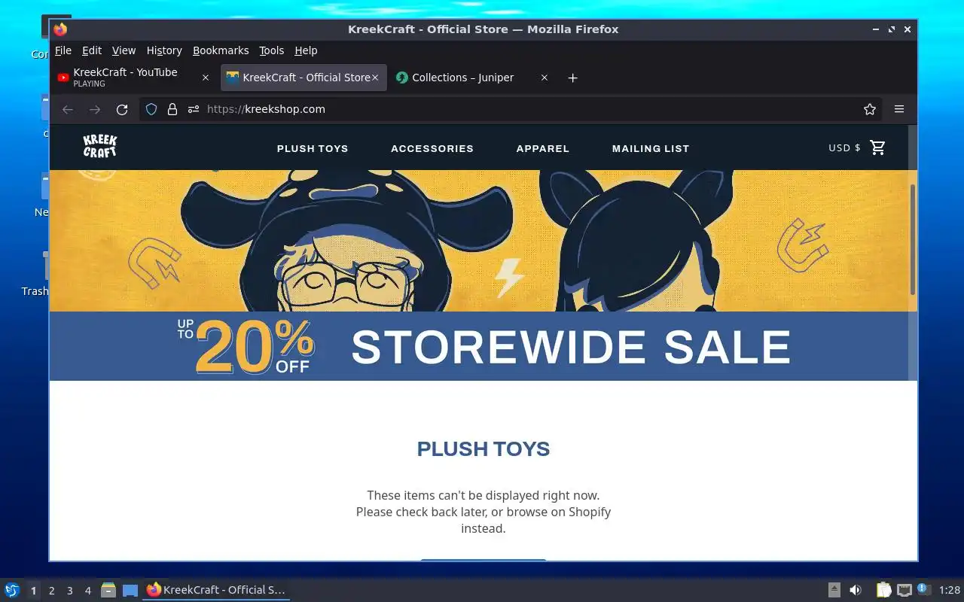Image resolution: width=964 pixels, height=602 pixels.
Task: Click the page vertical scrollbar thumb
Action: [x=913, y=239]
